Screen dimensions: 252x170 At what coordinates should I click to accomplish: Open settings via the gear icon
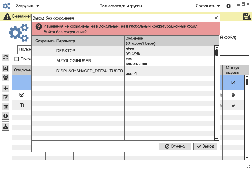pos(229,6)
